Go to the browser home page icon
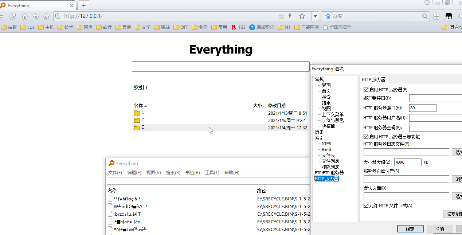The height and width of the screenshot is (235, 462). tap(25, 16)
